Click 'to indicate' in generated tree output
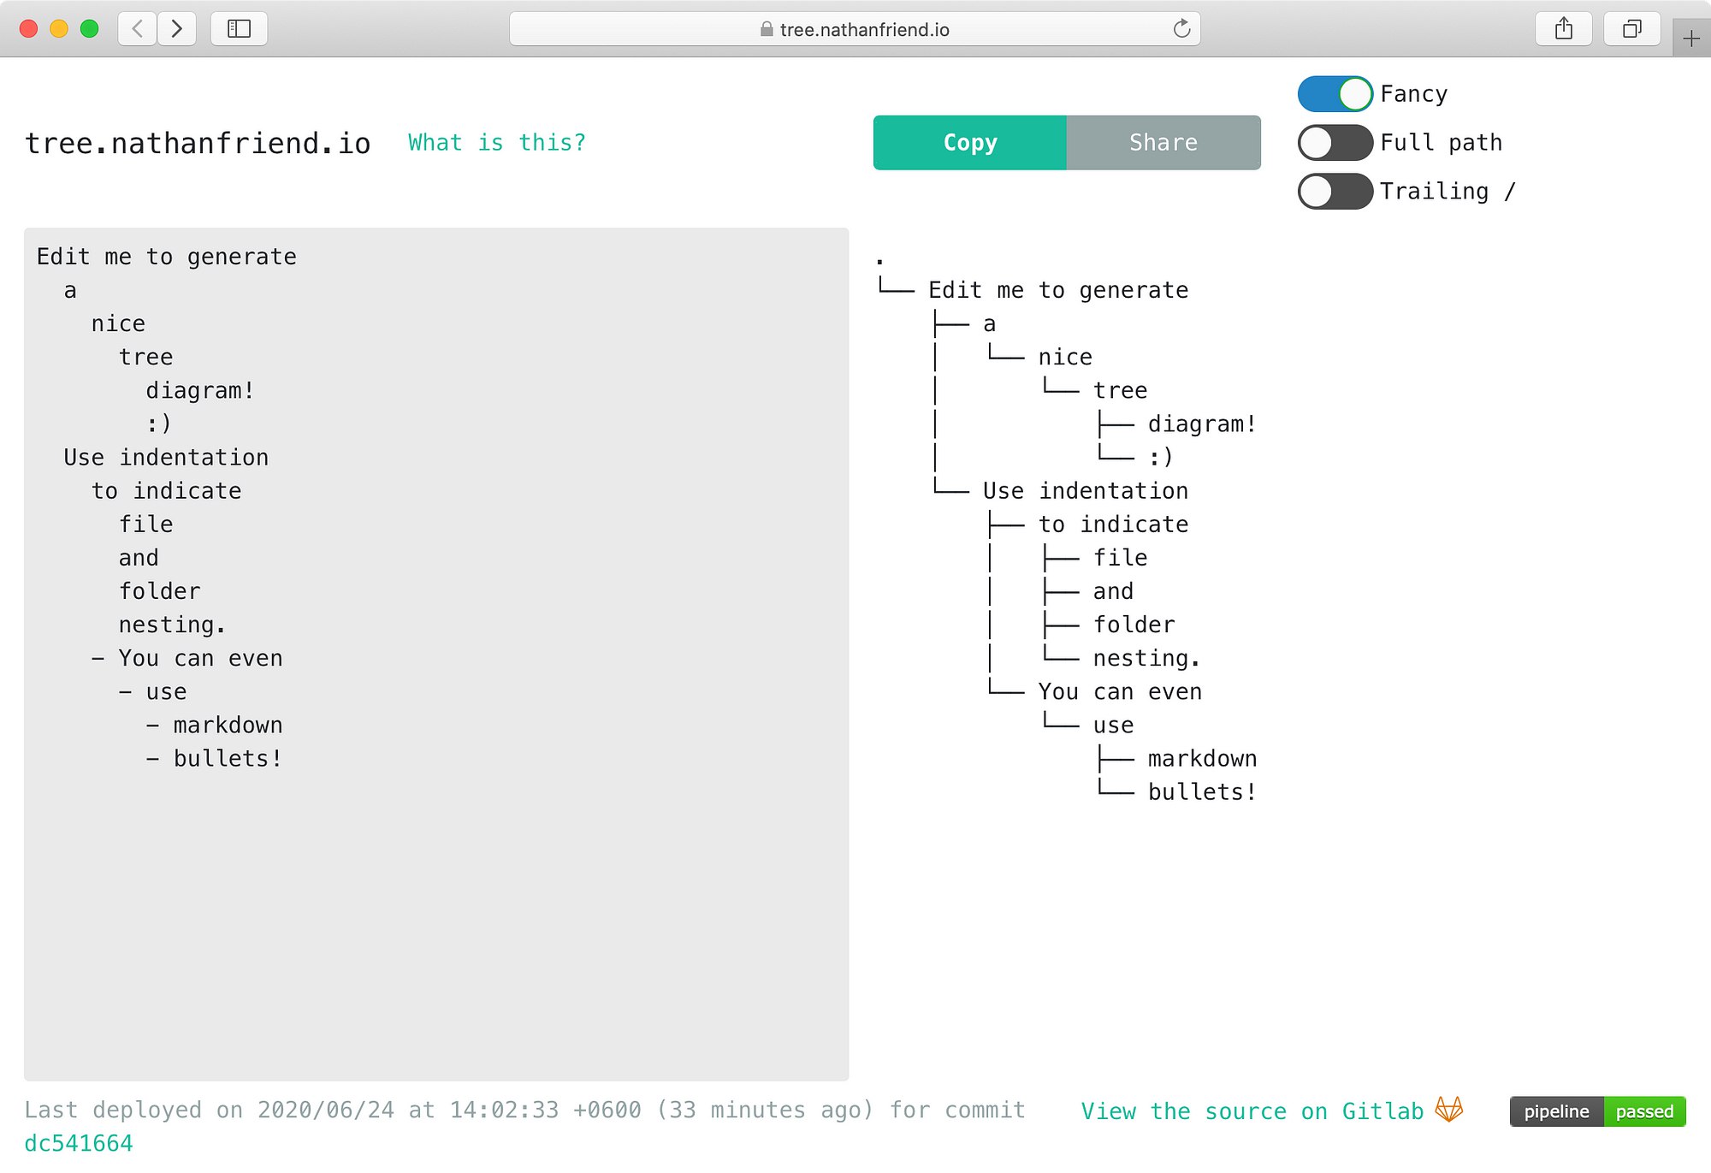 1113,524
